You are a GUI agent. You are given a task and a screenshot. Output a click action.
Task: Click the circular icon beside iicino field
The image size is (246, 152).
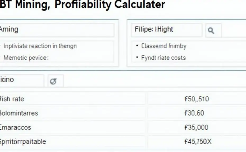pos(53,81)
